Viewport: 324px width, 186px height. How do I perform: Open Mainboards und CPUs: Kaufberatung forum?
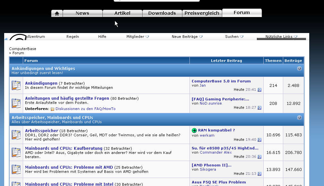(x=64, y=148)
